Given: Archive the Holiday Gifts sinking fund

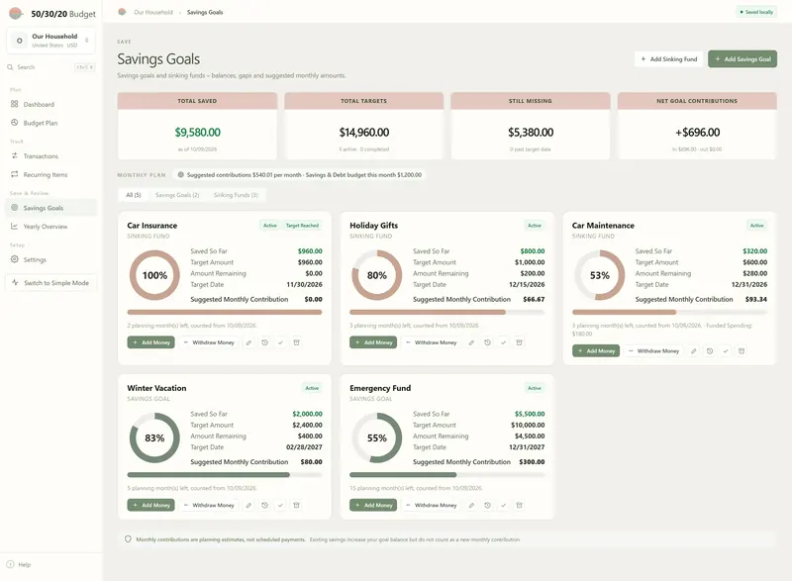Looking at the screenshot, I should [x=519, y=342].
